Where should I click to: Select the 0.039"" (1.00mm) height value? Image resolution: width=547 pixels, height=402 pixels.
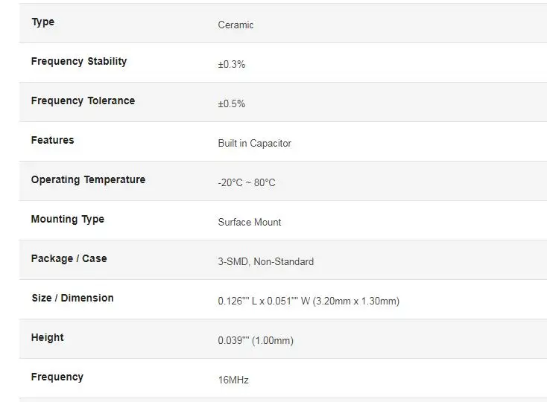(x=255, y=341)
